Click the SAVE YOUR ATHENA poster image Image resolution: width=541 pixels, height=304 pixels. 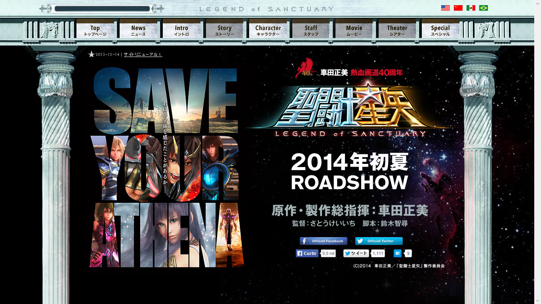166,167
